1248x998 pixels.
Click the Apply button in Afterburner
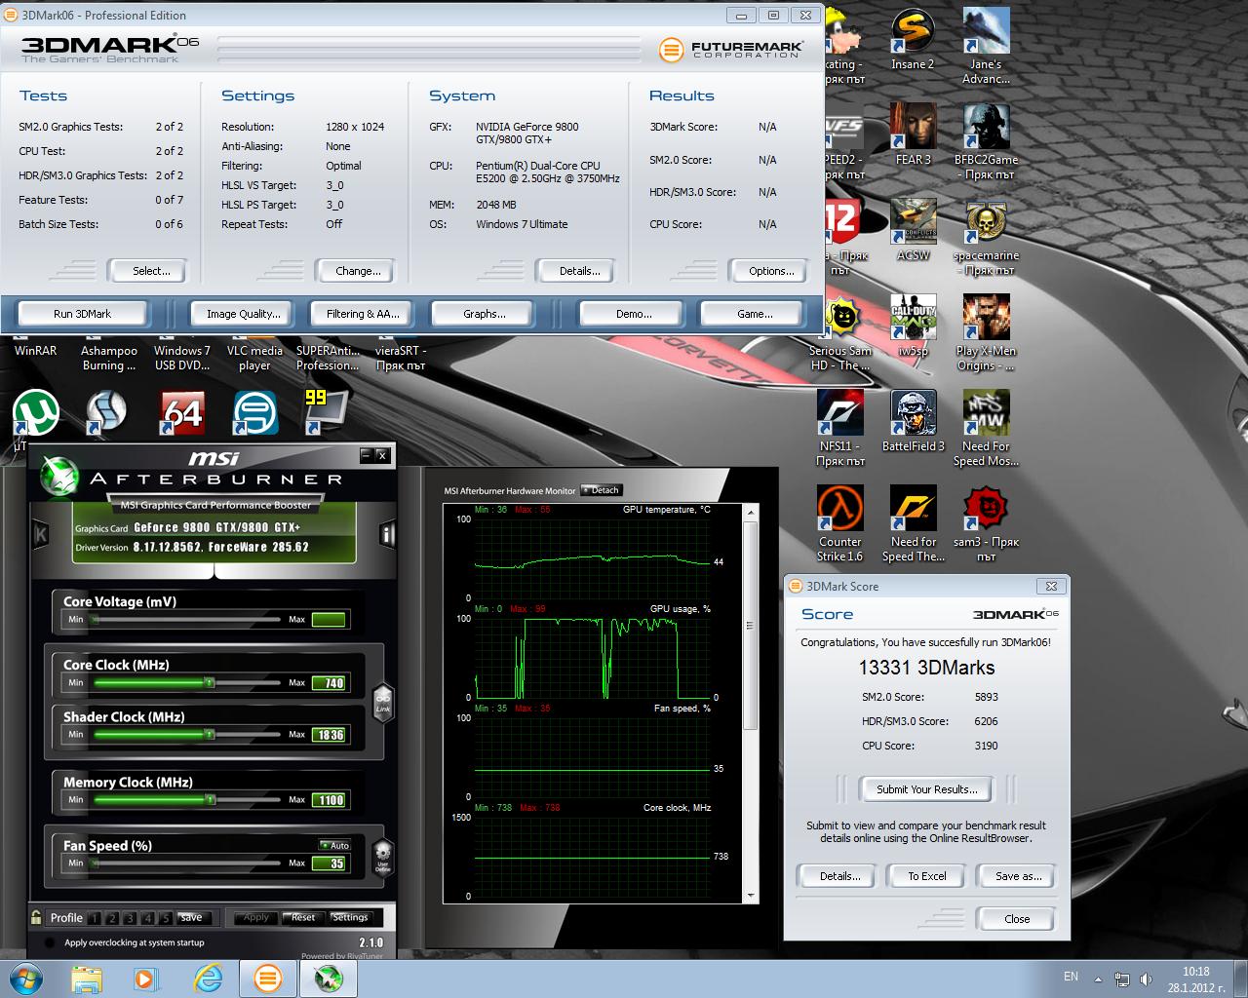tap(255, 917)
